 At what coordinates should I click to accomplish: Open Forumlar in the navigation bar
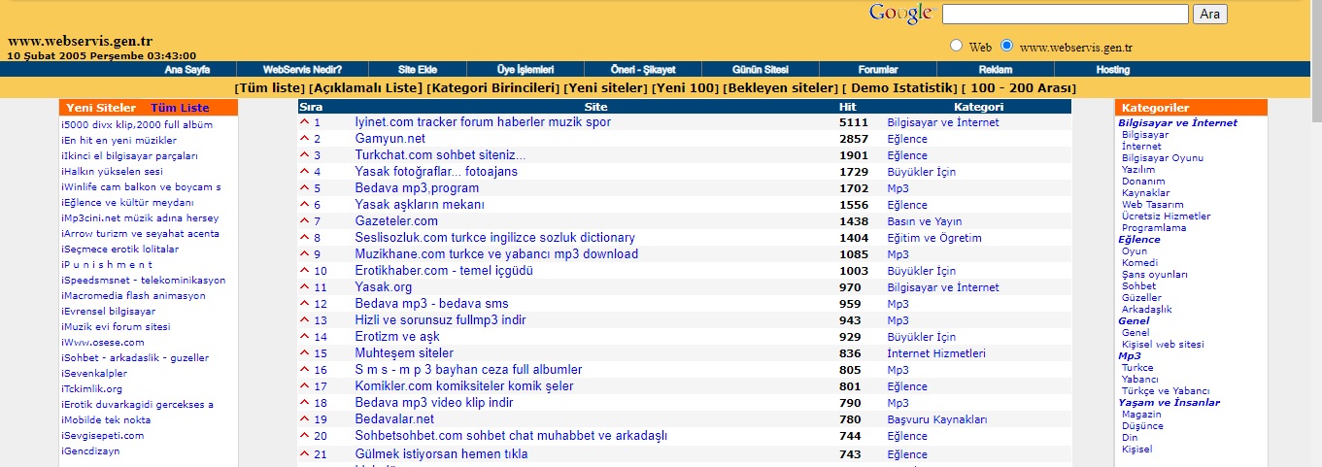(x=878, y=70)
